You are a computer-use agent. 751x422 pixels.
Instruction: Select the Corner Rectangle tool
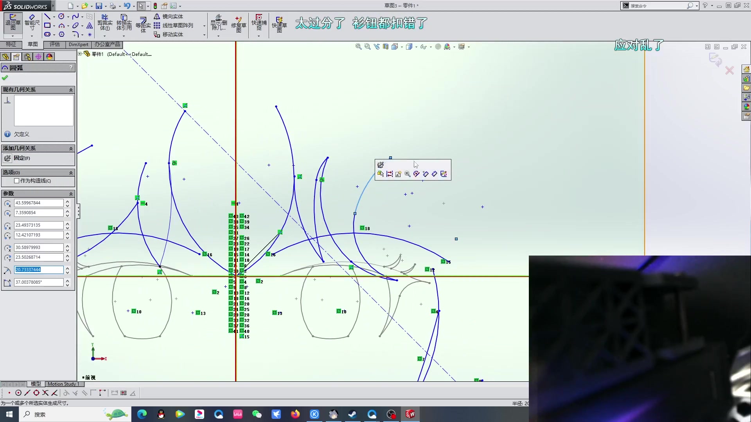(47, 25)
